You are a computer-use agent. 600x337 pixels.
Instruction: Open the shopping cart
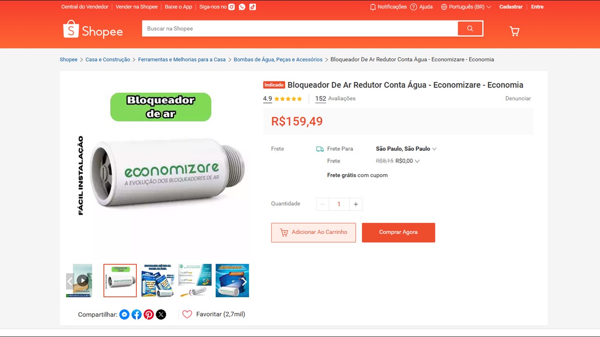(x=514, y=31)
